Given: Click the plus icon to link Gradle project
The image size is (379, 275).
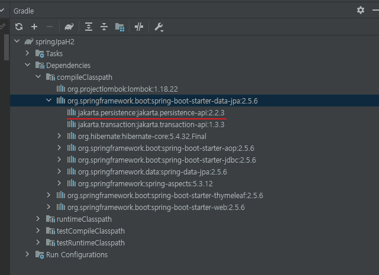Looking at the screenshot, I should coord(34,27).
